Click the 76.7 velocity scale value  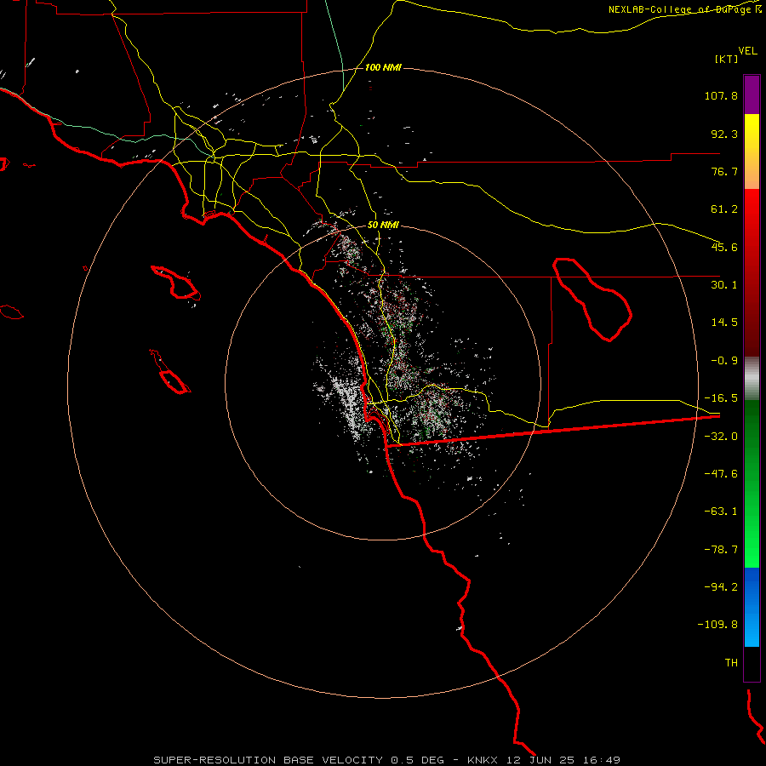pos(724,171)
